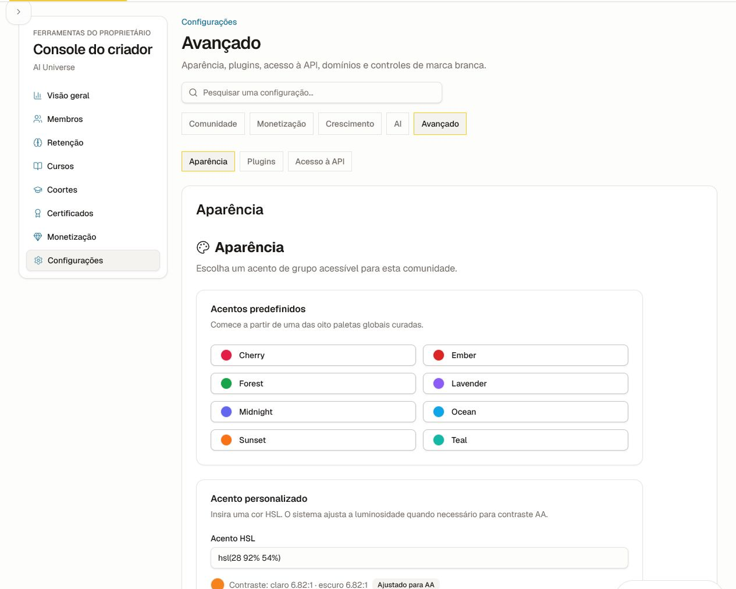Go to Membros page
The image size is (736, 589).
[93, 119]
